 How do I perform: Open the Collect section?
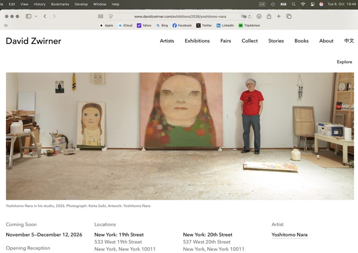click(x=250, y=41)
